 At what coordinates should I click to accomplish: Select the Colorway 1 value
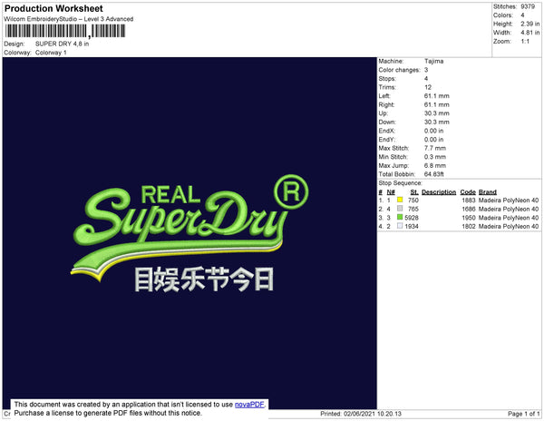coord(51,53)
